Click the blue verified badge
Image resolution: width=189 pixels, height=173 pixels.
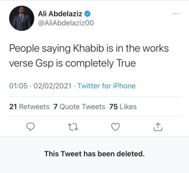(x=89, y=14)
